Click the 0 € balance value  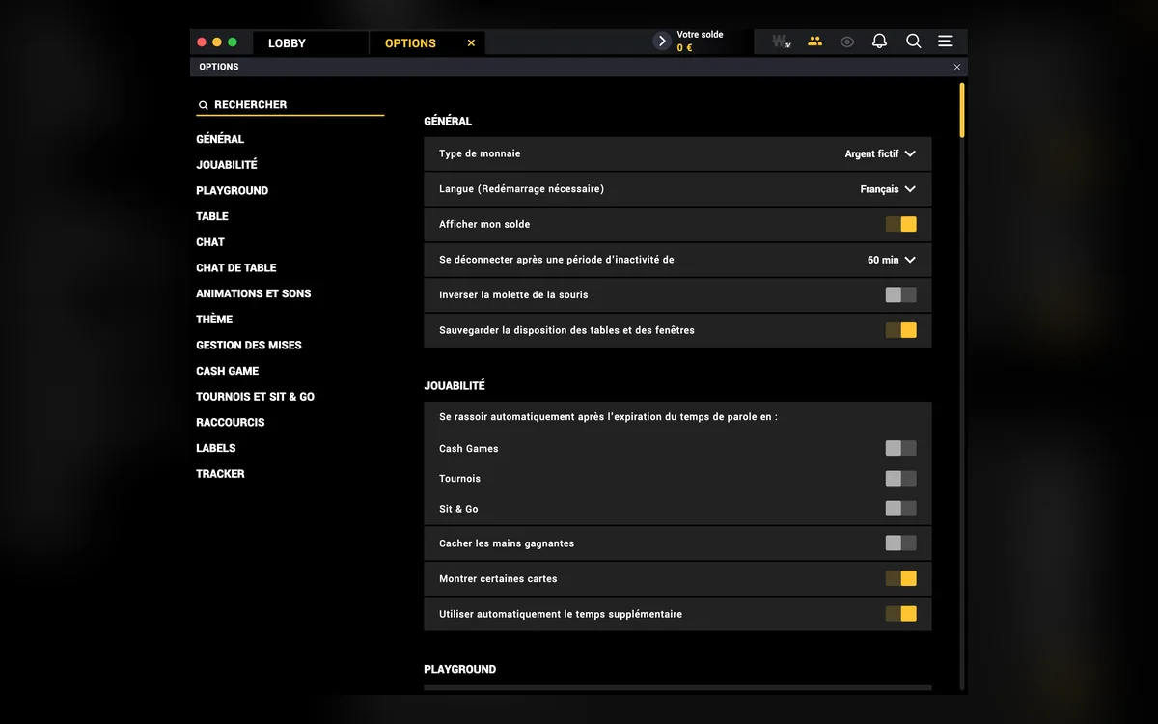pos(684,48)
